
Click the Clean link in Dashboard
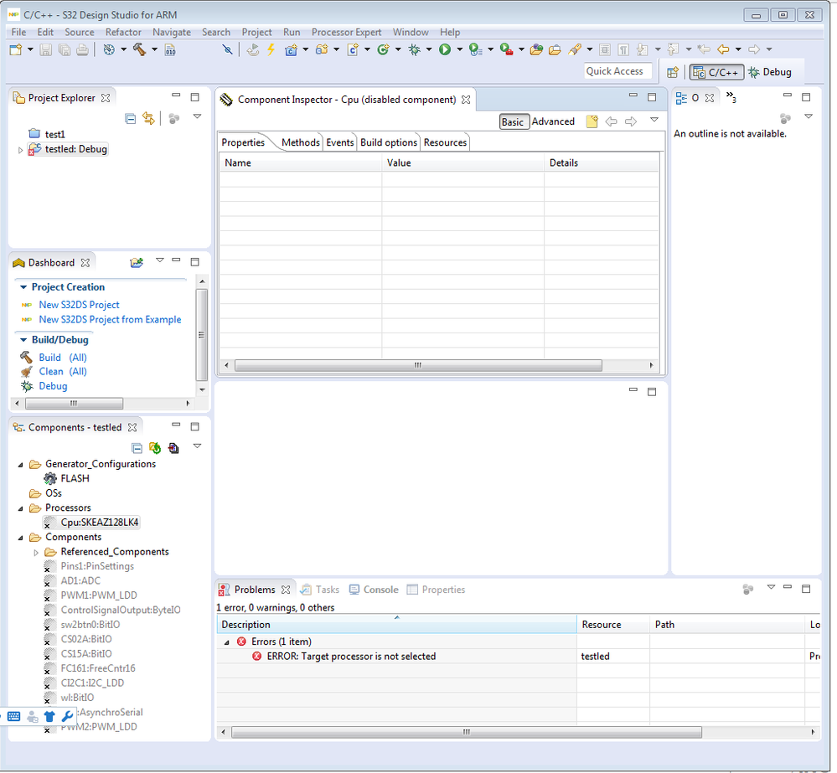pos(51,371)
